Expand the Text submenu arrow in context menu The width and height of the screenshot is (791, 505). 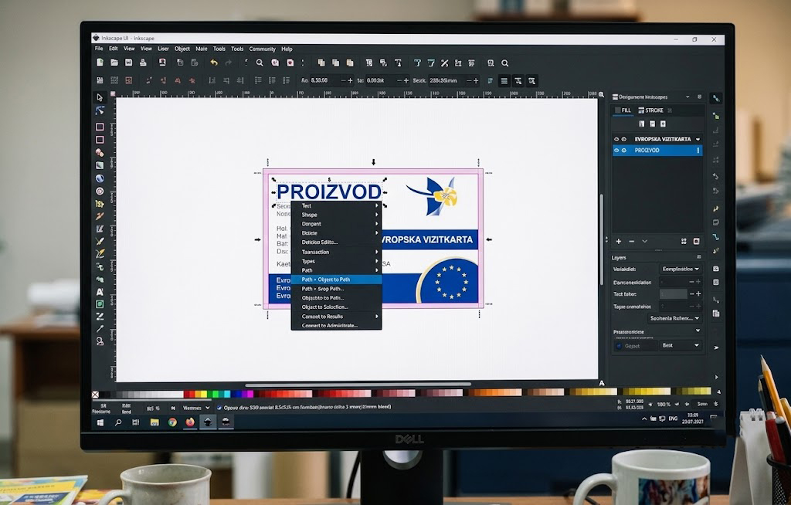click(x=376, y=206)
